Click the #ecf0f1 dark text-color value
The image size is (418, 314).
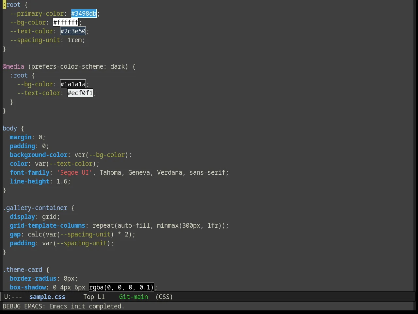(x=80, y=93)
